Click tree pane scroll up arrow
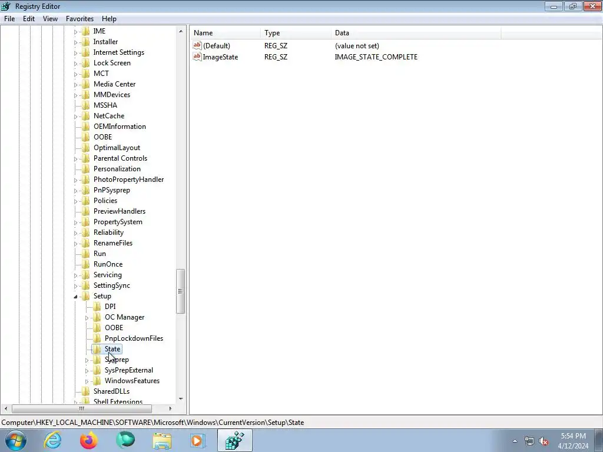The image size is (603, 452). click(181, 31)
